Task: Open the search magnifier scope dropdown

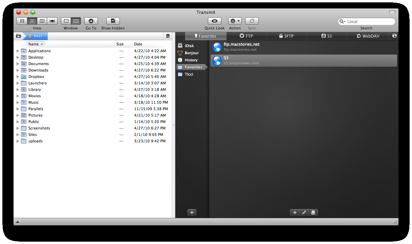Action: [x=343, y=21]
